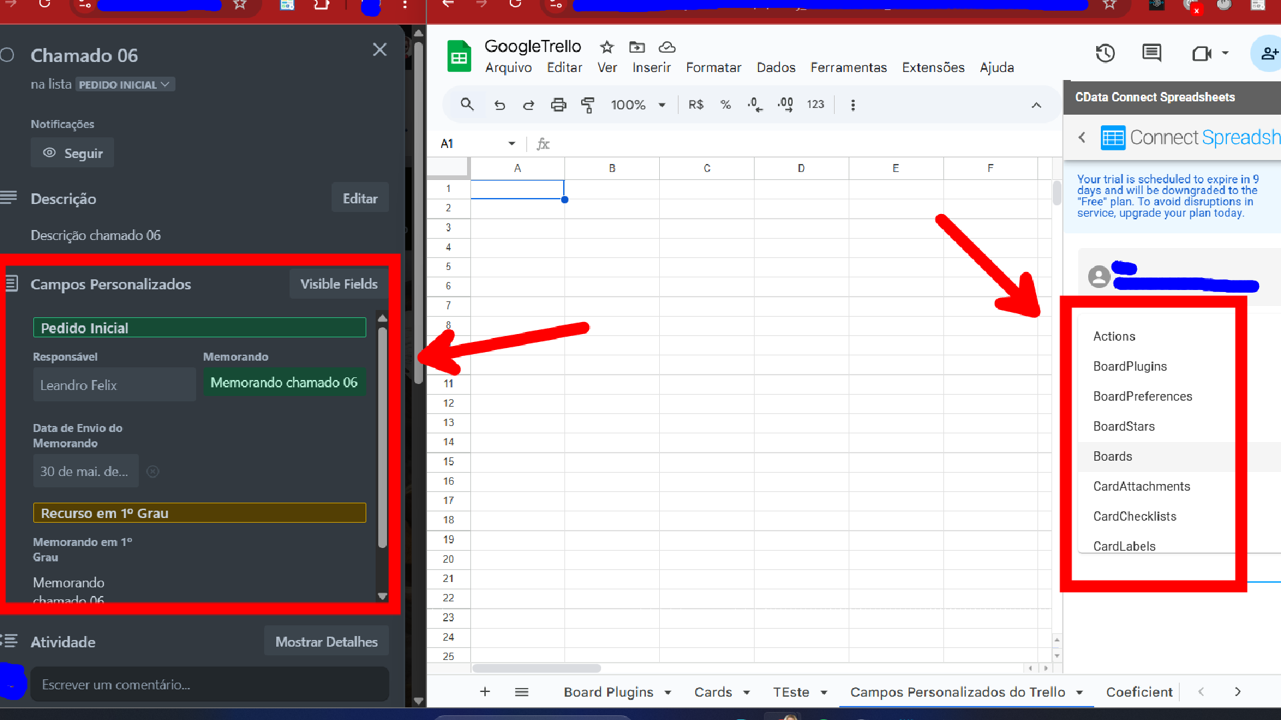Open the Inserir menu
This screenshot has width=1281, height=720.
coord(651,67)
